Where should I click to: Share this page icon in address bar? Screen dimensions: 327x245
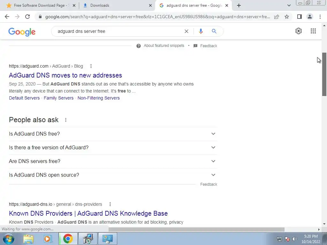[277, 17]
